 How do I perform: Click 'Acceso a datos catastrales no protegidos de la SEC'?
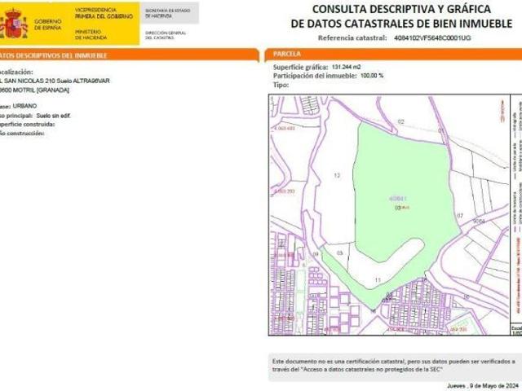(372, 369)
